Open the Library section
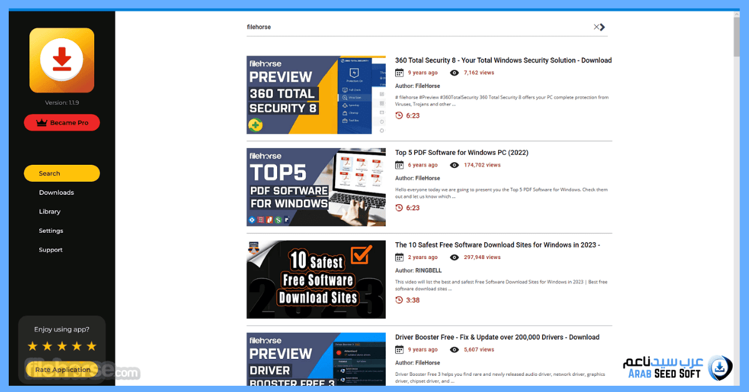The image size is (749, 392). tap(49, 212)
